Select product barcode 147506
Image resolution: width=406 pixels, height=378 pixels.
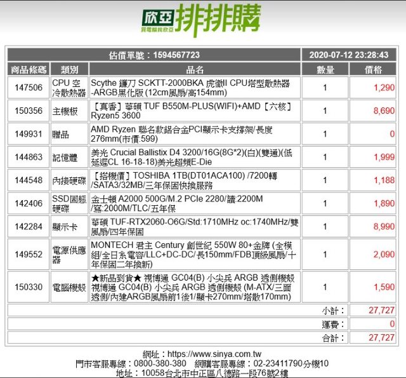point(29,88)
